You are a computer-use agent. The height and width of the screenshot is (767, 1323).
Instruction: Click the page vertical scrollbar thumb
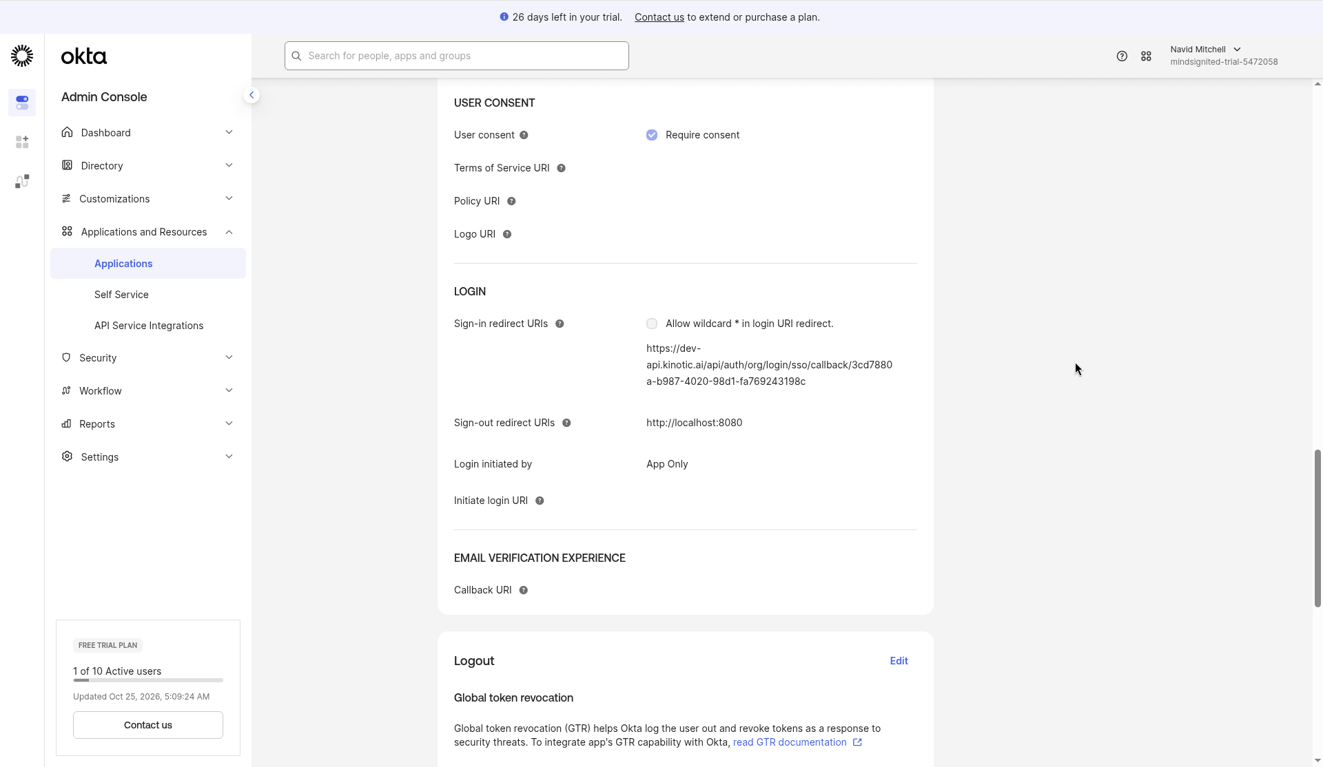tap(1317, 528)
